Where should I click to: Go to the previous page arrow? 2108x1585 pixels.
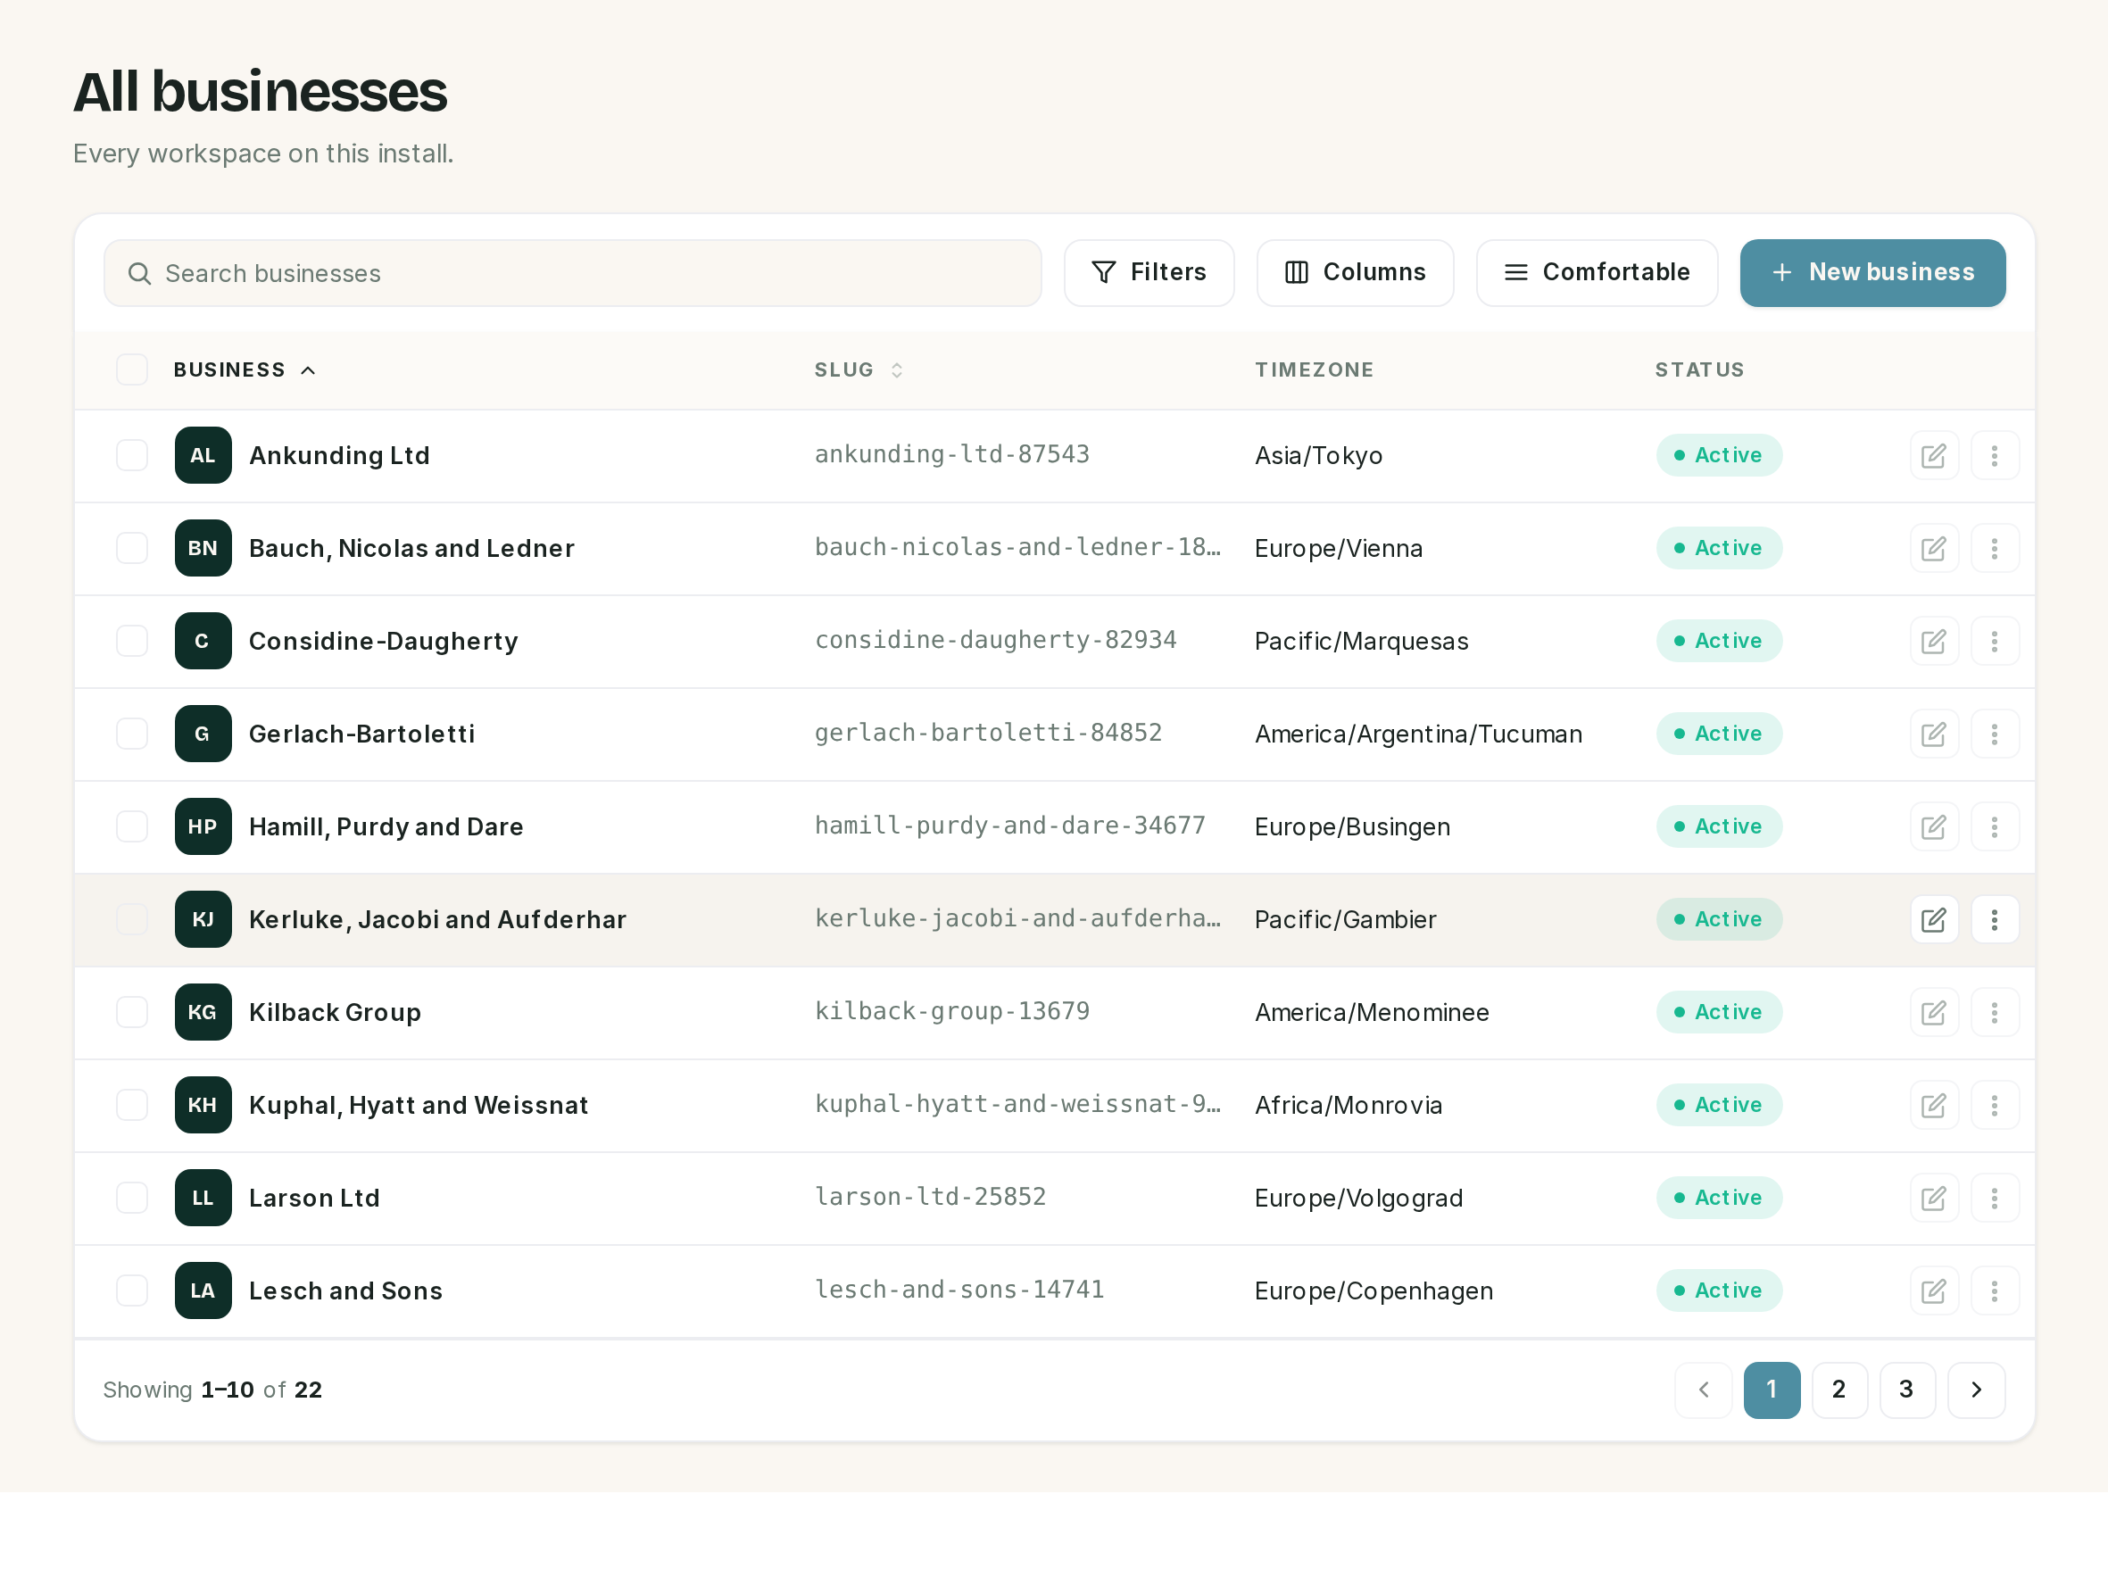[x=1703, y=1390]
